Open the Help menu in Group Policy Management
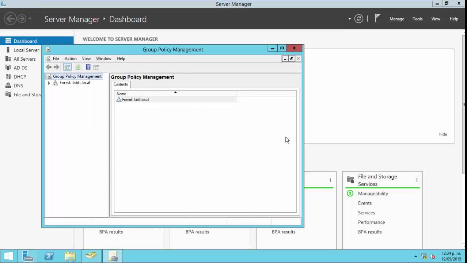Viewport: 467px width, 263px height. pyautogui.click(x=121, y=58)
